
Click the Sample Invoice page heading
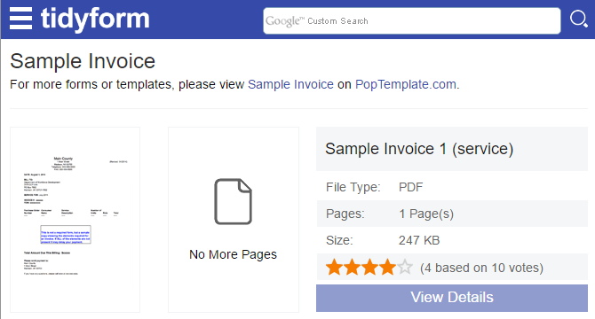tap(83, 61)
